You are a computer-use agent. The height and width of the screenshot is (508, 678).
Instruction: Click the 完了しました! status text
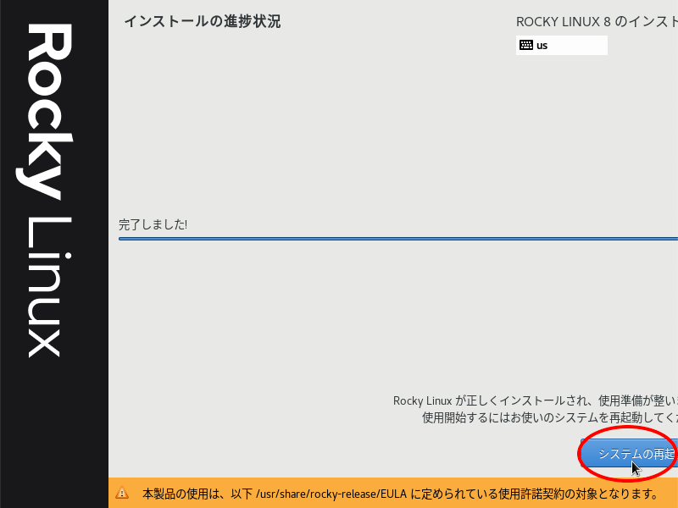(153, 224)
